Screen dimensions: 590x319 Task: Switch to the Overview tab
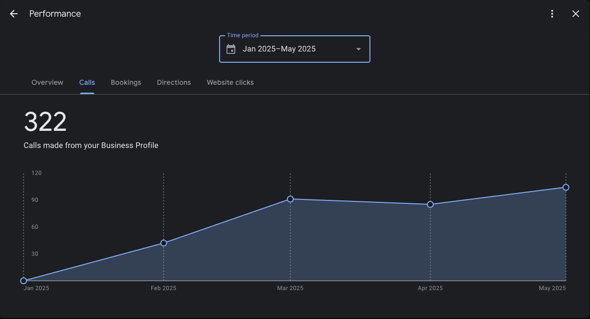tap(47, 82)
